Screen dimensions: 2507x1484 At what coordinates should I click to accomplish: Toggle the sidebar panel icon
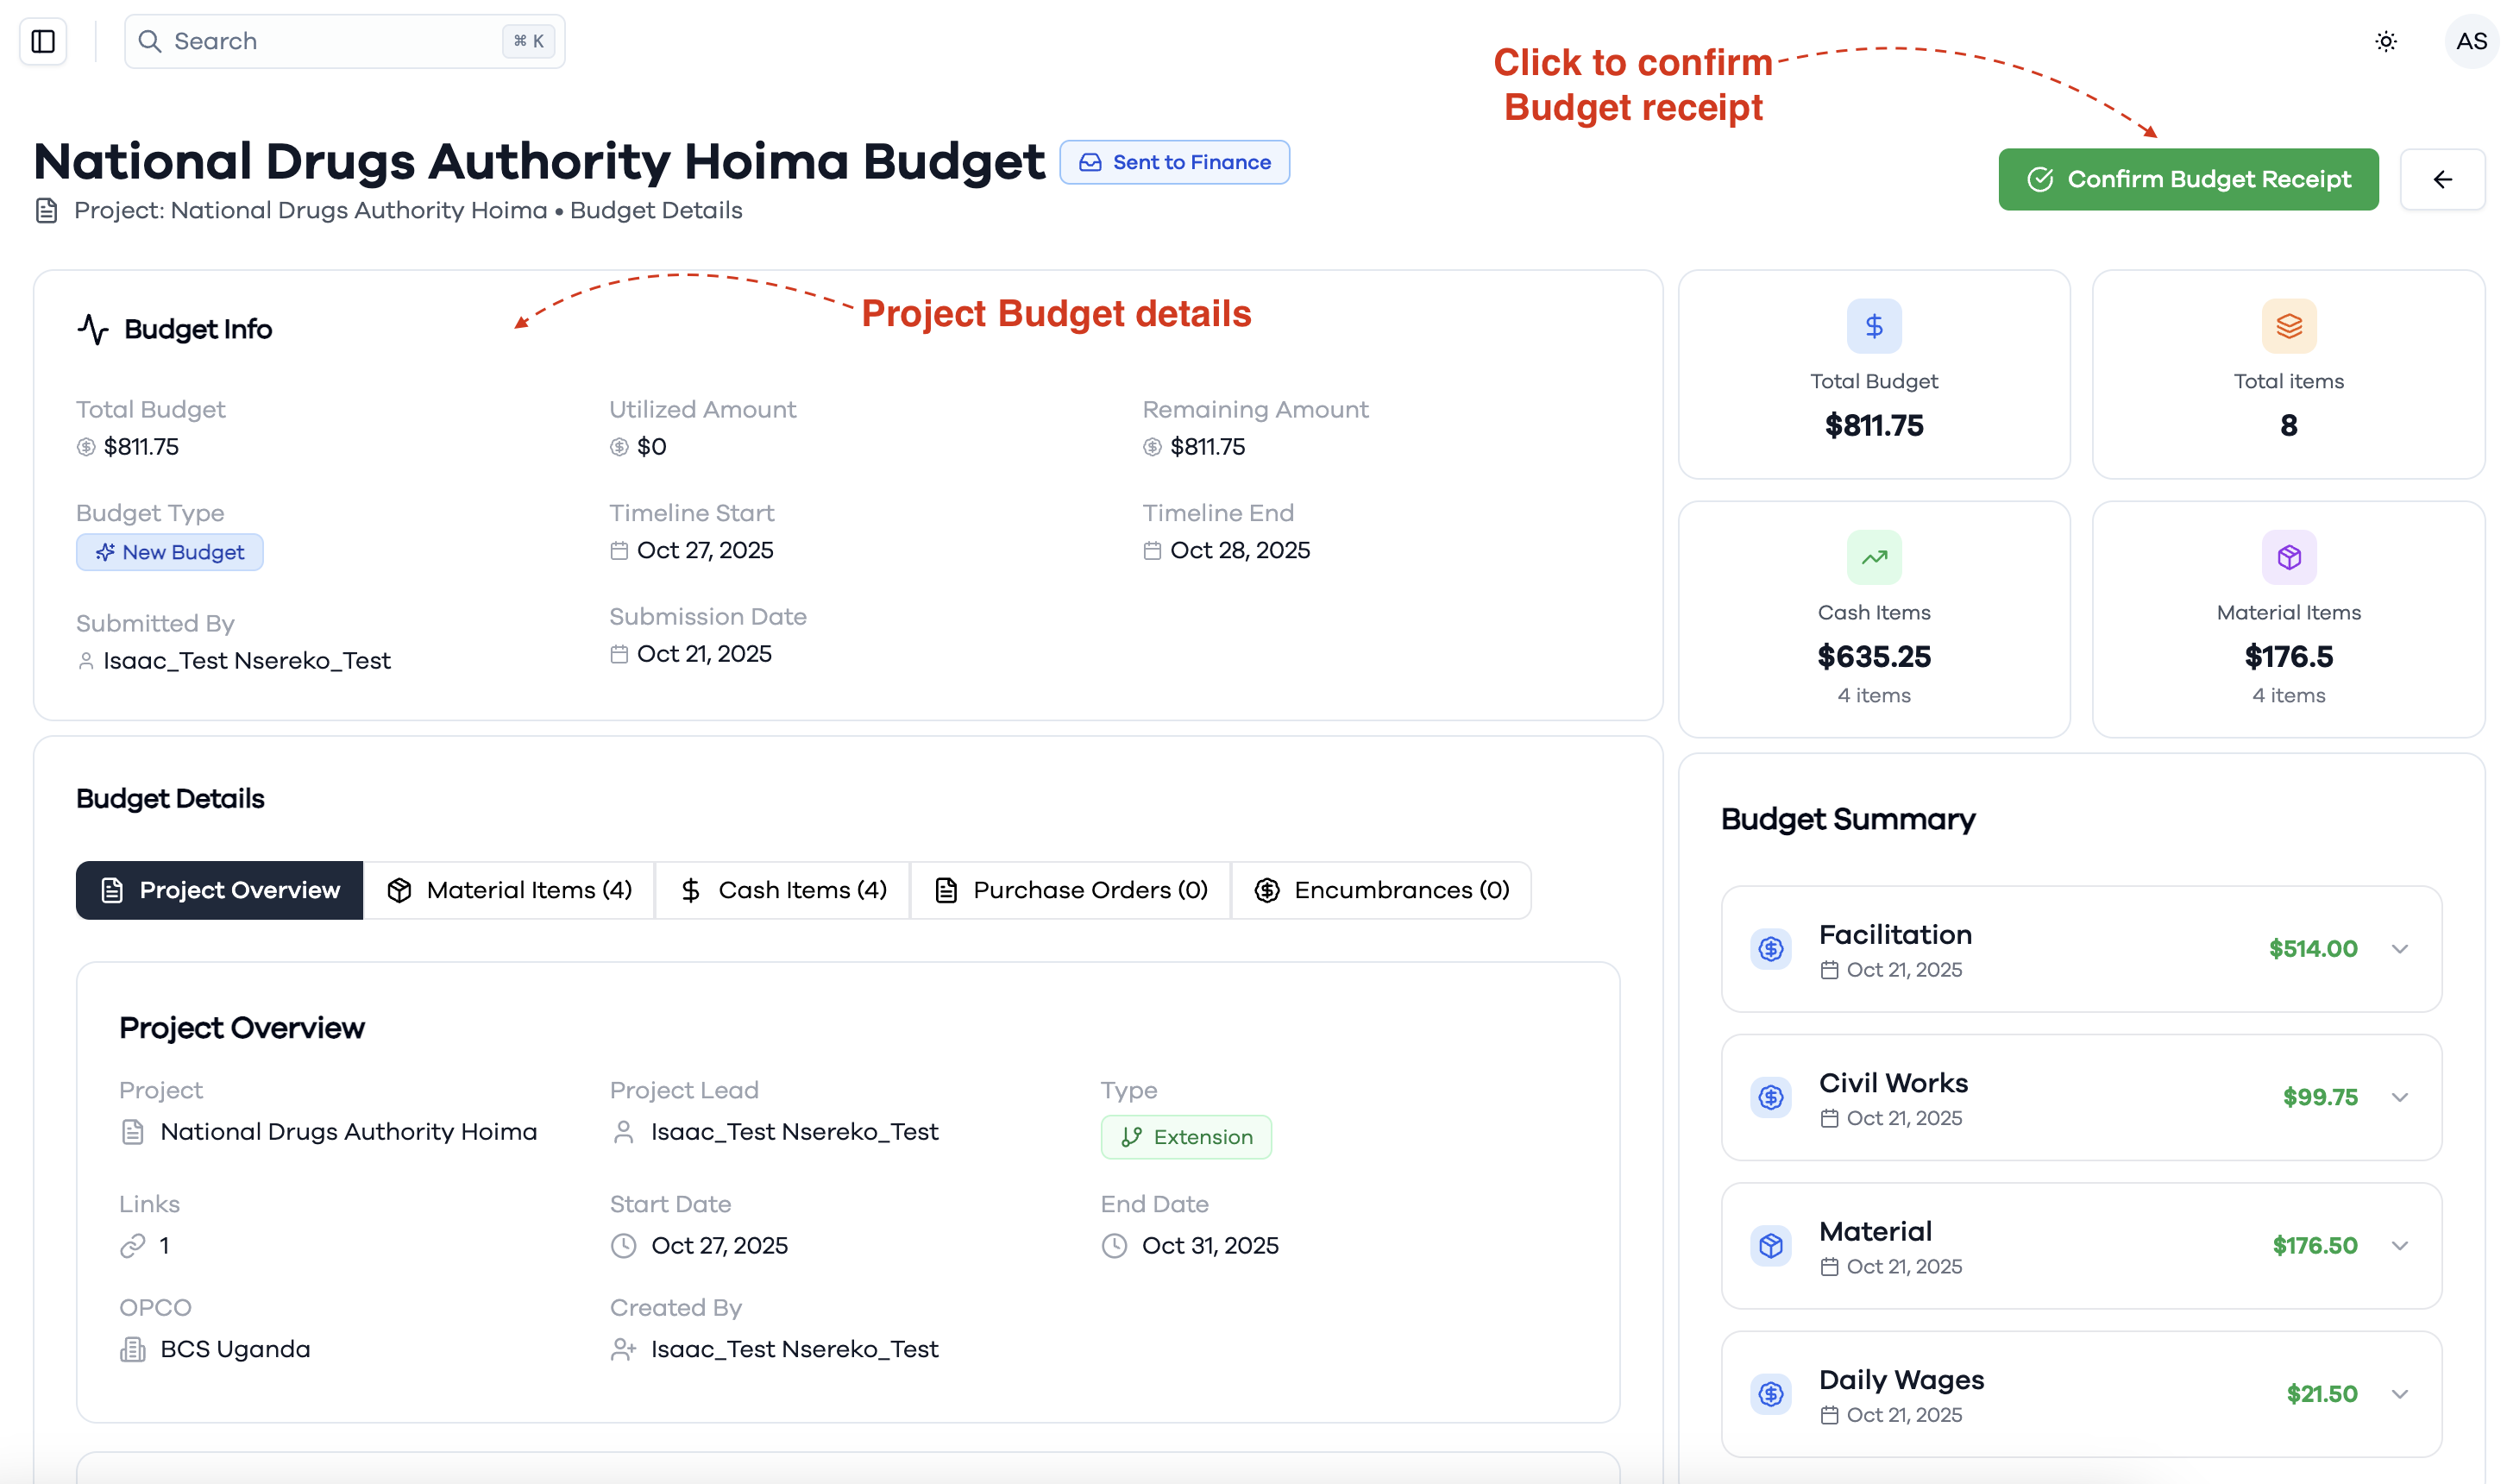coord(43,41)
